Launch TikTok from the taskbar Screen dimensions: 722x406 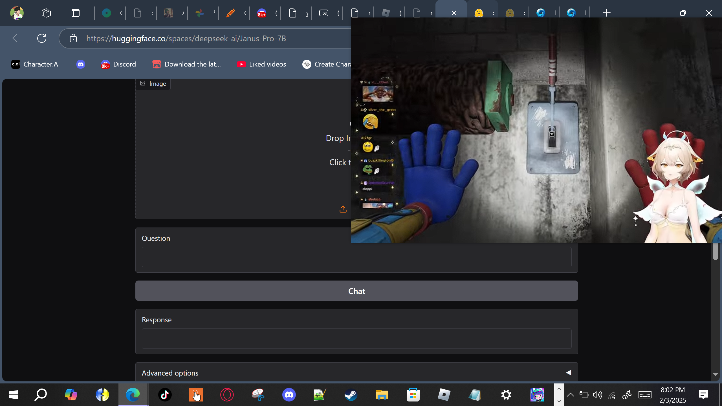pyautogui.click(x=165, y=395)
